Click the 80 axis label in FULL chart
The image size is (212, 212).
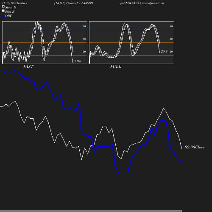pyautogui.click(x=171, y=26)
